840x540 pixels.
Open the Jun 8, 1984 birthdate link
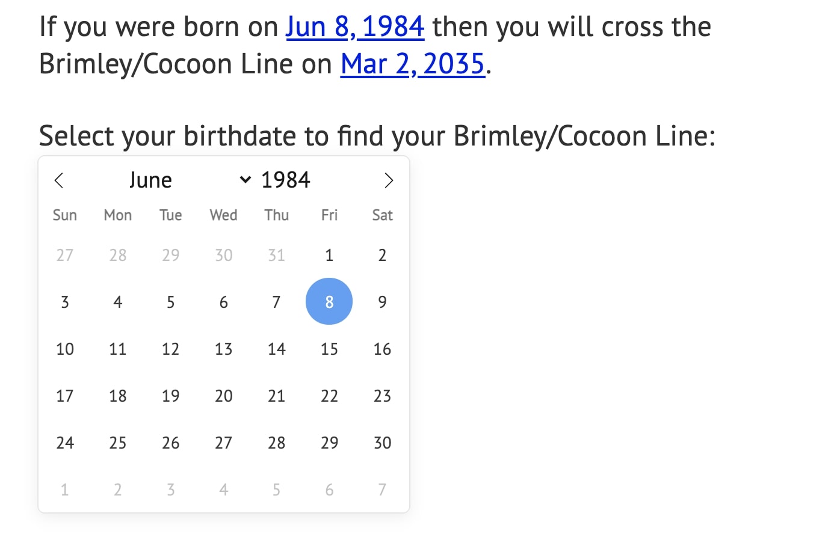tap(355, 26)
